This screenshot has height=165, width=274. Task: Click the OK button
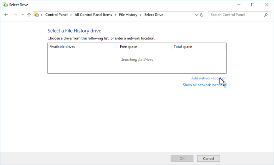pos(182,158)
